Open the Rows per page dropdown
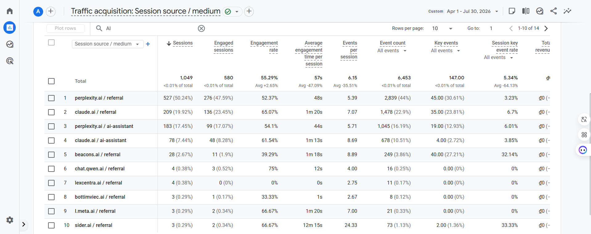Viewport: 591px width, 234px height. (x=442, y=28)
